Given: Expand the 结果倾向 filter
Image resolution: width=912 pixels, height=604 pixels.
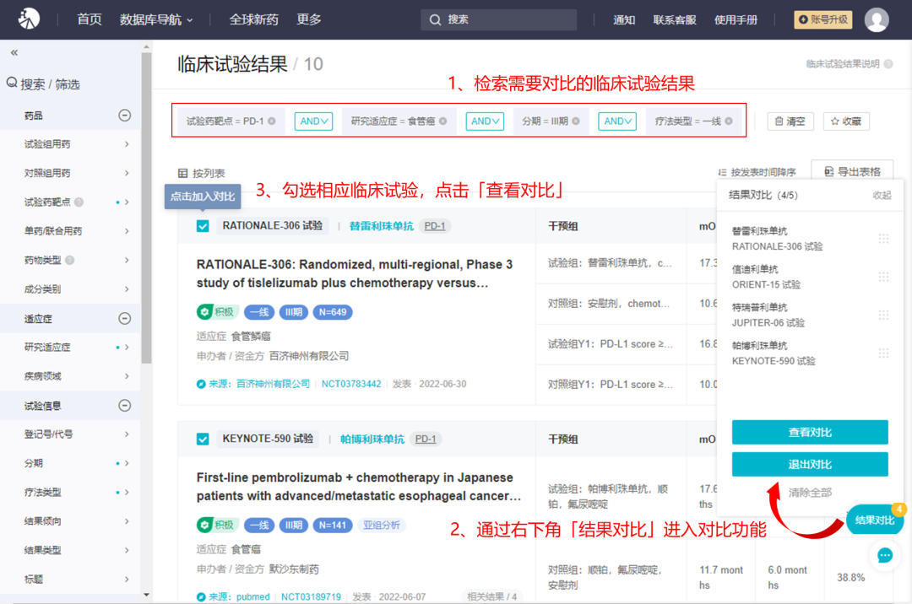Looking at the screenshot, I should coord(127,521).
